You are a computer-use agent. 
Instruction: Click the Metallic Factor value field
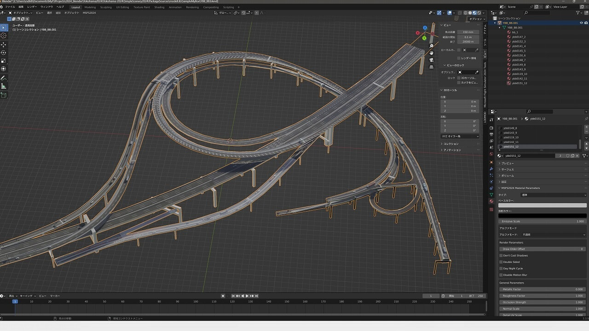543,289
